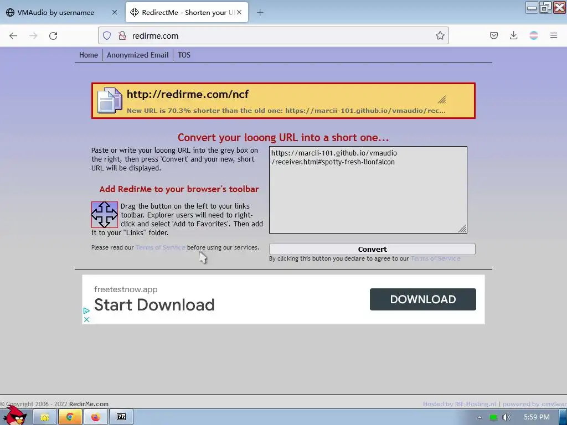Viewport: 567px width, 425px height.
Task: Open the Home menu link
Action: point(89,55)
